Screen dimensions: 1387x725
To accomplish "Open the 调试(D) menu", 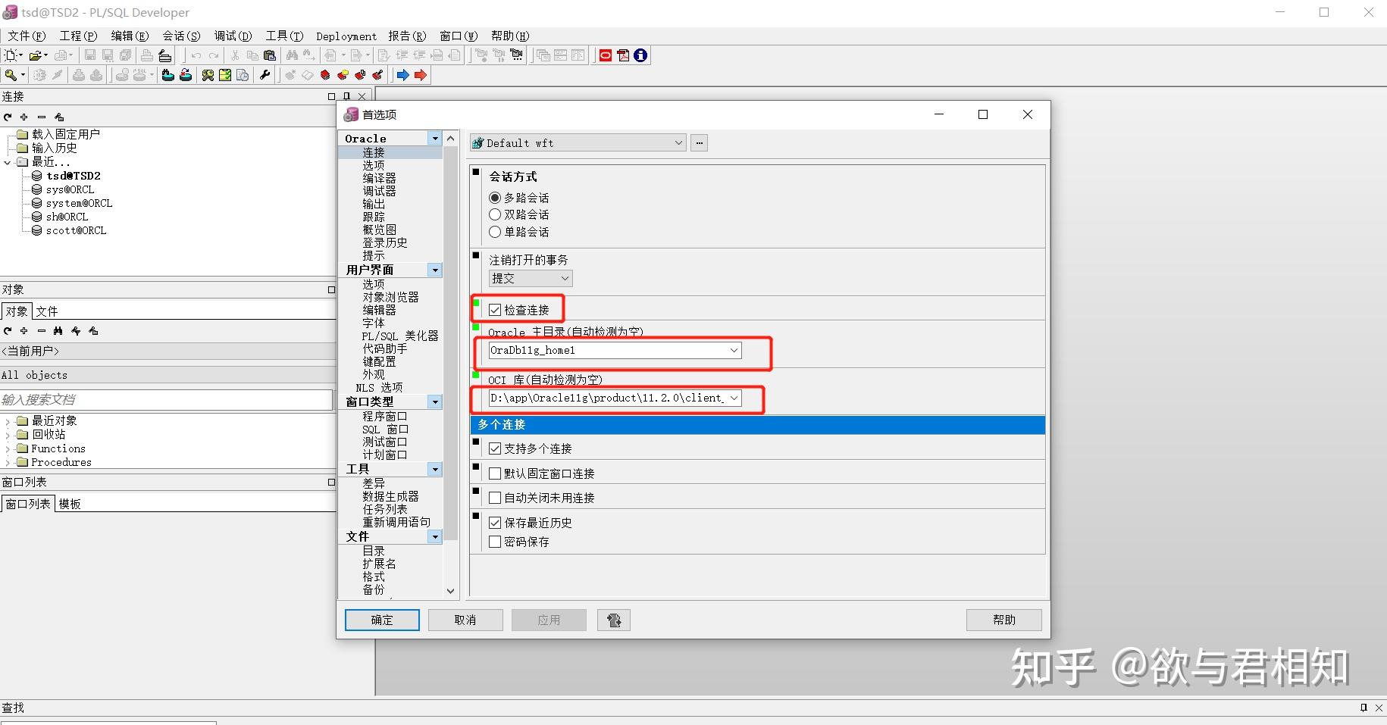I will (233, 36).
